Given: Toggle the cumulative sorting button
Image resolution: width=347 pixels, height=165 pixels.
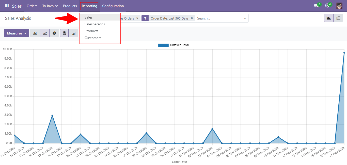Looking at the screenshot, I should pyautogui.click(x=73, y=33).
